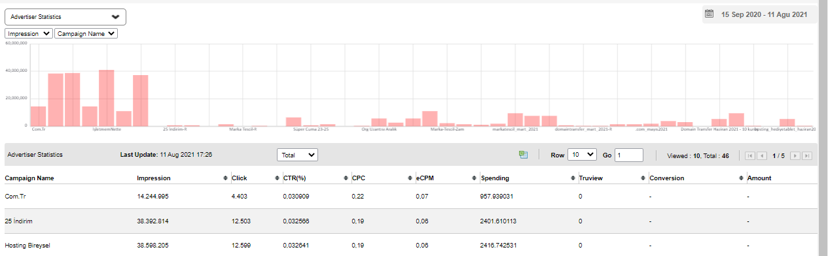Go to the next results page

coord(795,155)
